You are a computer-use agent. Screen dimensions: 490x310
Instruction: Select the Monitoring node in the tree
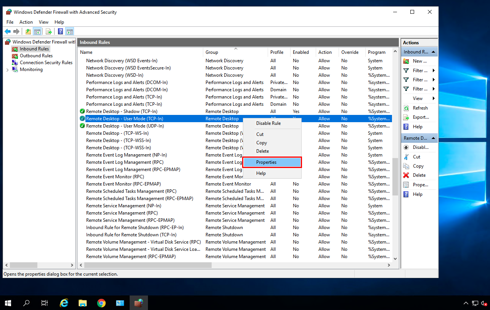pos(31,69)
